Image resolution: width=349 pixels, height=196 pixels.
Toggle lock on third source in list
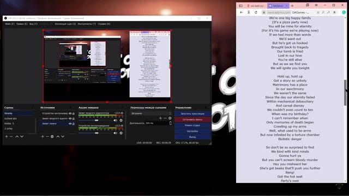[x=74, y=124]
